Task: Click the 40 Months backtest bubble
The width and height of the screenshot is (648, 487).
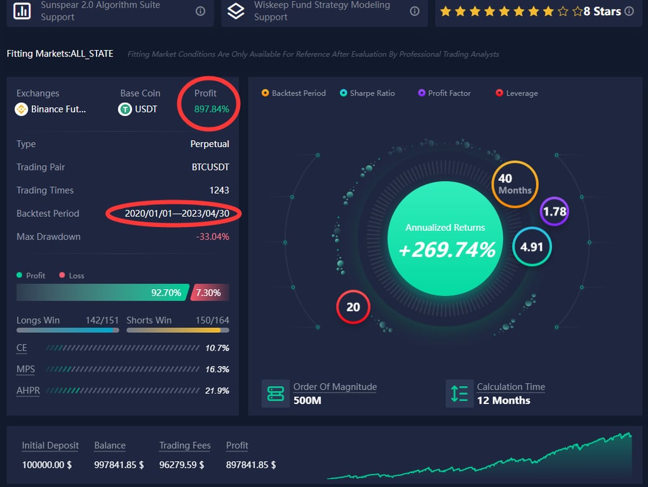Action: 515,185
